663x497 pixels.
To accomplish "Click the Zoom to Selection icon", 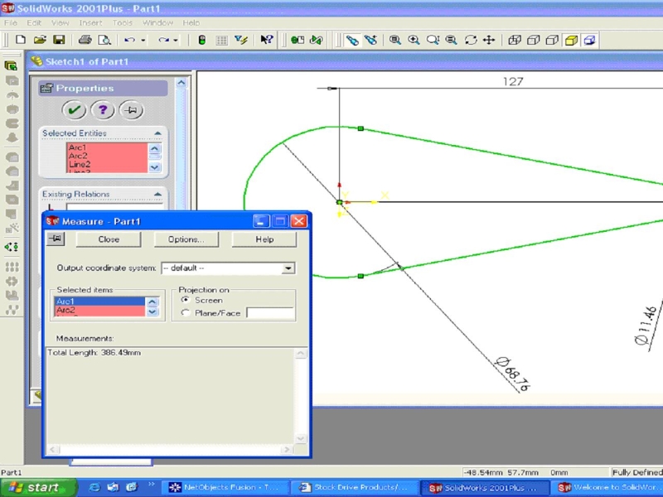I will click(x=451, y=40).
